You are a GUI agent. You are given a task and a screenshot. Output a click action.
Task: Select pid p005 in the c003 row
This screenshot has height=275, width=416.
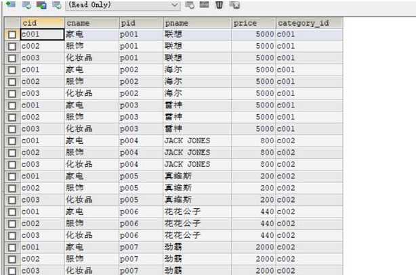click(x=141, y=200)
